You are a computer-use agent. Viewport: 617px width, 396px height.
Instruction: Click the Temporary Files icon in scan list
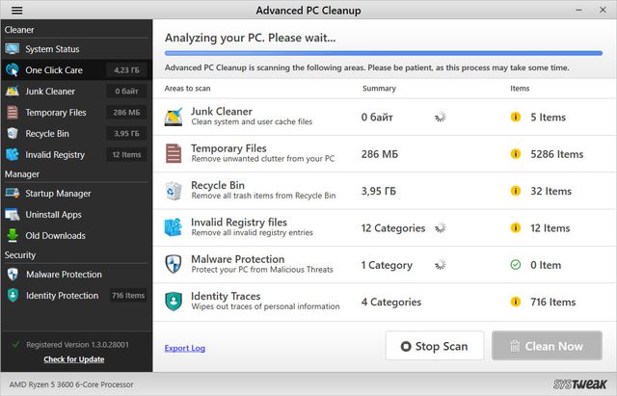tap(174, 153)
